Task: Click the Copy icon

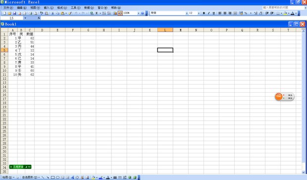Action: [57, 13]
